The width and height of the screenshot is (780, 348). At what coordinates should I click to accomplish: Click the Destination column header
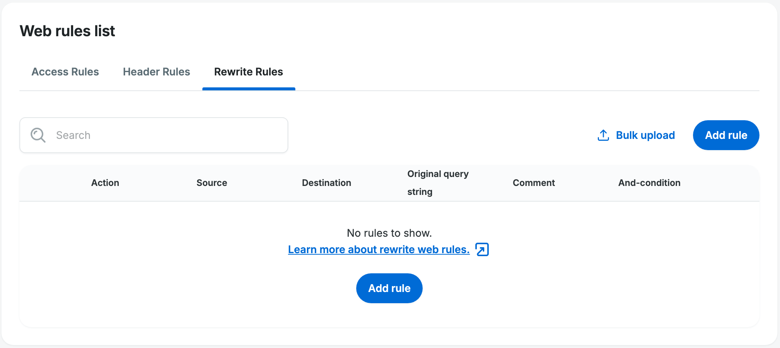326,183
